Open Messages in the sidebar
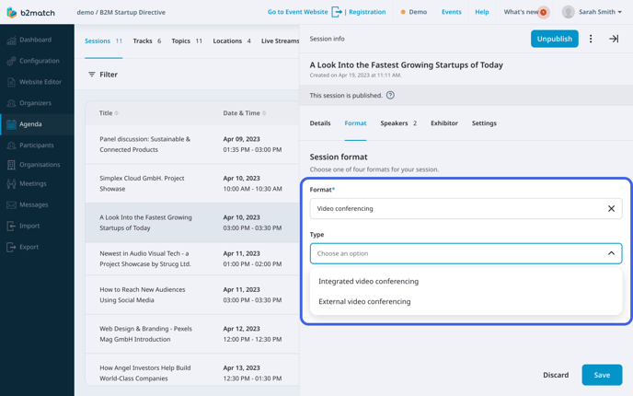This screenshot has height=396, width=633. point(33,204)
